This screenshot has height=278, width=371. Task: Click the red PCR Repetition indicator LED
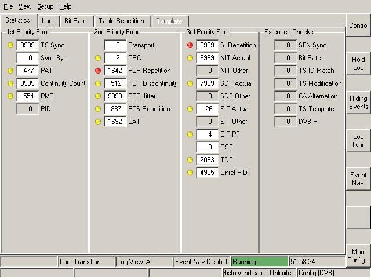click(98, 71)
